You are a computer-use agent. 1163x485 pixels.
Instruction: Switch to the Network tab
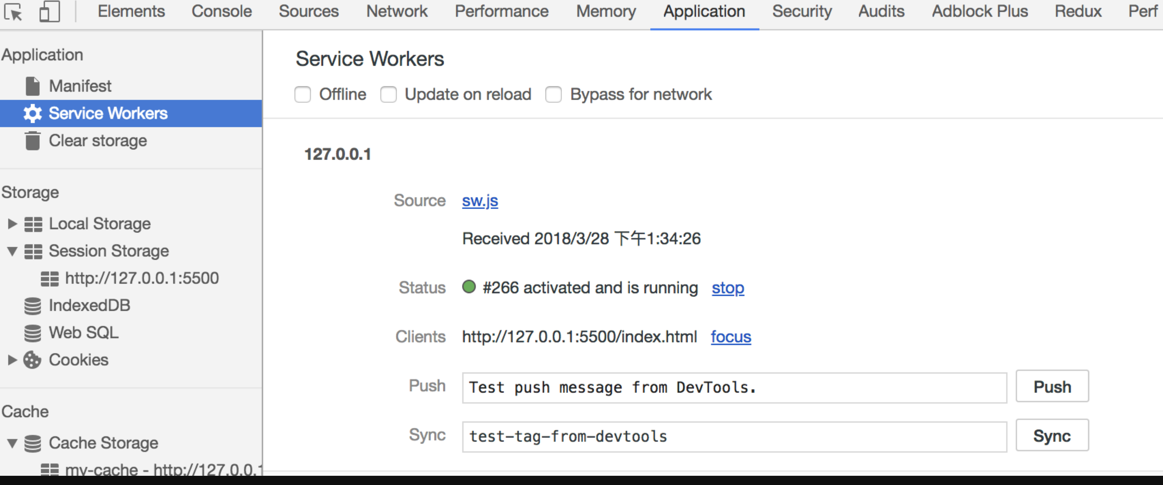click(x=397, y=11)
